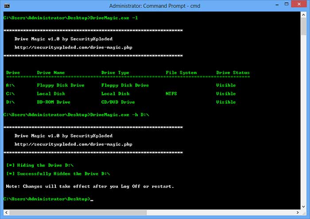Click the second securityxploded.com URL near the bottom
310x219 pixels.
tap(73, 144)
